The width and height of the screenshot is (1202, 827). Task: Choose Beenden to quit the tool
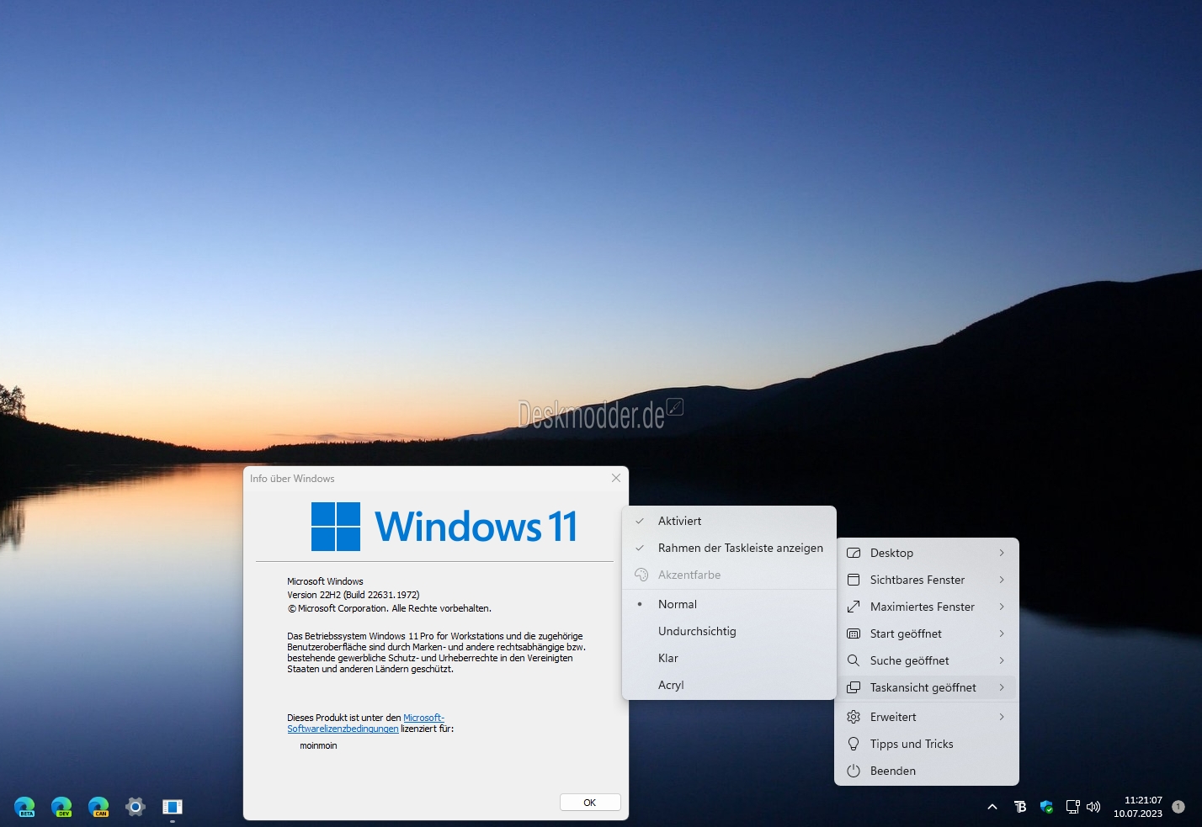coord(927,771)
